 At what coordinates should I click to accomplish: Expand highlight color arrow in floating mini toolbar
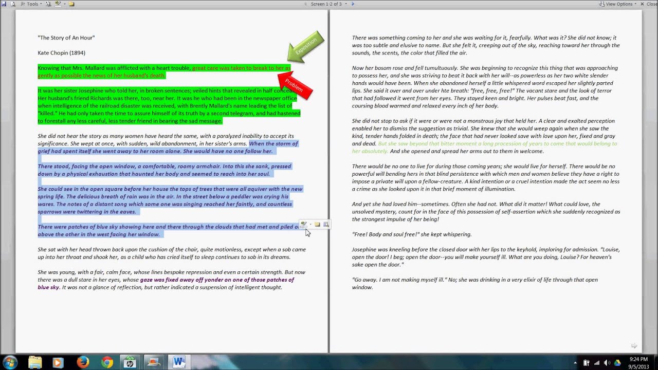310,224
